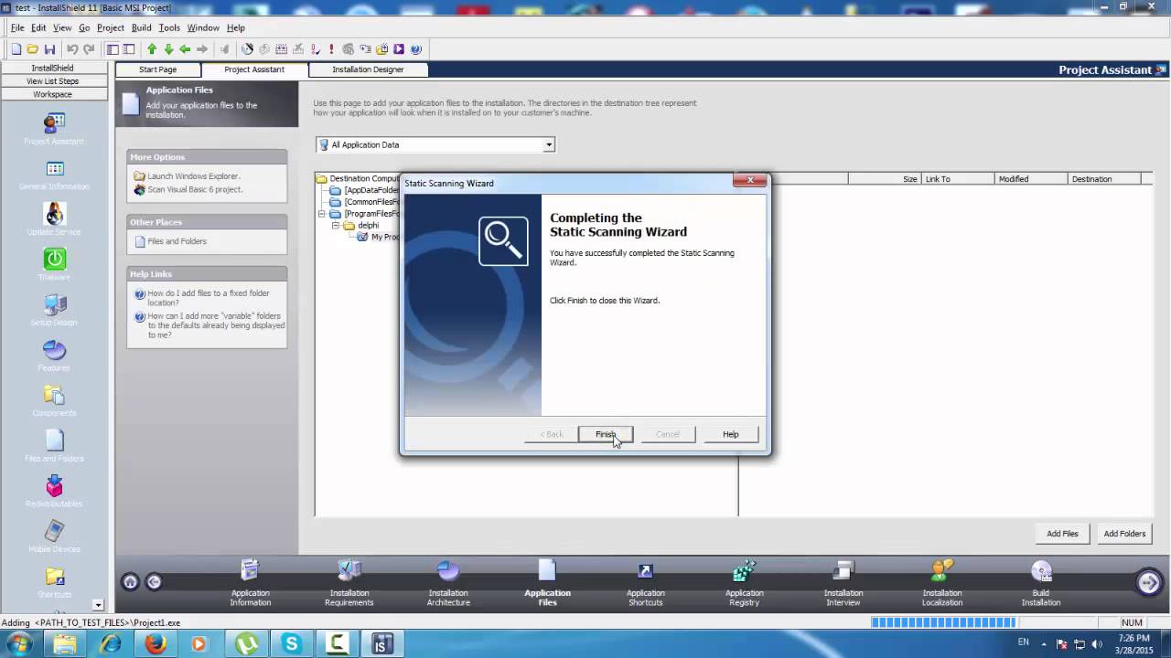Click the green left arrow toolbar icon

[185, 49]
